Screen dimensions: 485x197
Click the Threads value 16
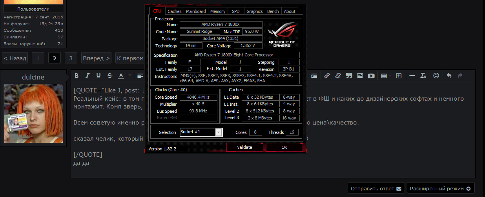[x=292, y=132]
